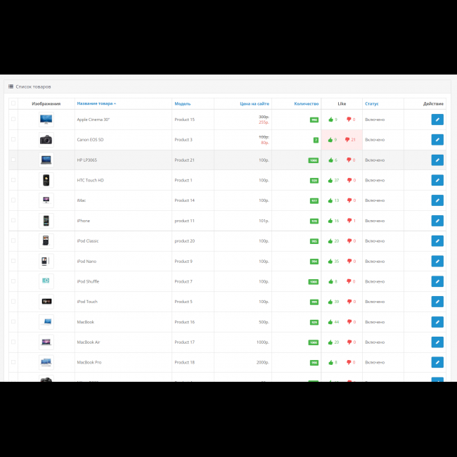Edit the iPod Nano product via pencil icon
457x457 pixels.
(437, 262)
